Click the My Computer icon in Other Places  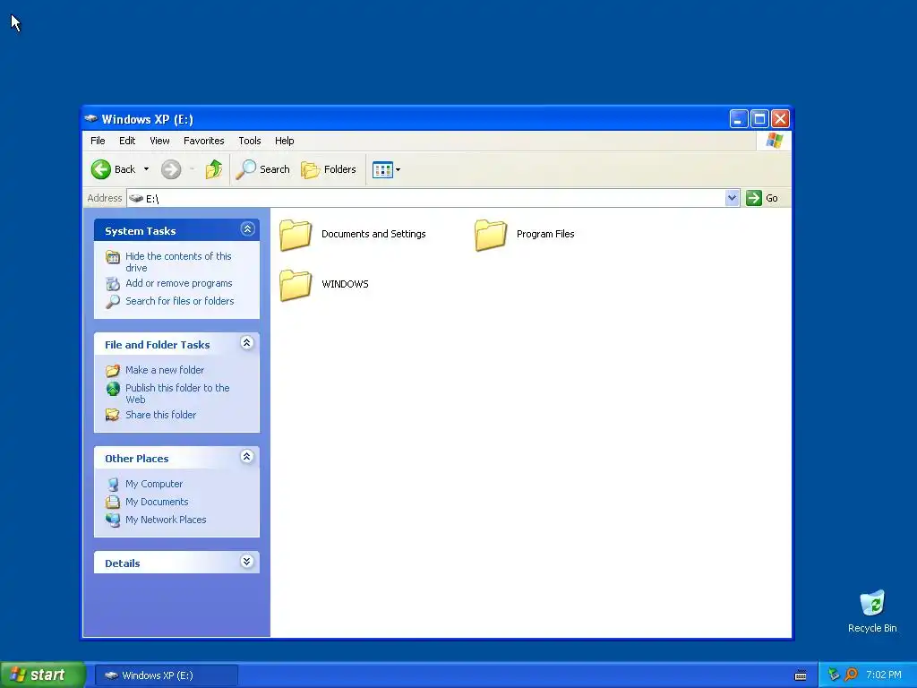(x=113, y=485)
